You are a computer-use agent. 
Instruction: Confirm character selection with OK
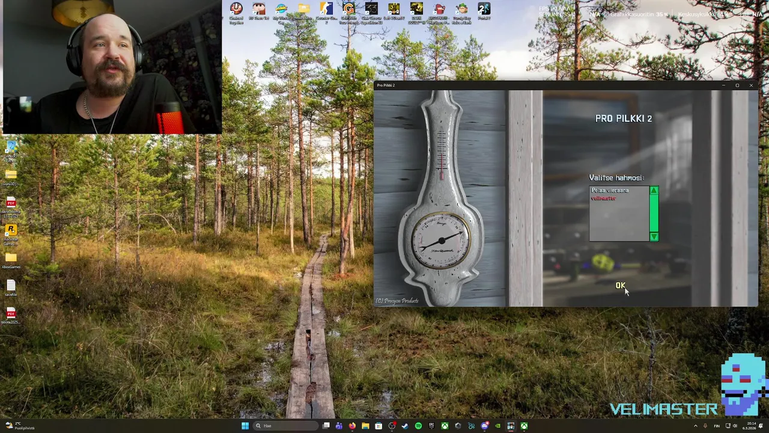pyautogui.click(x=620, y=286)
